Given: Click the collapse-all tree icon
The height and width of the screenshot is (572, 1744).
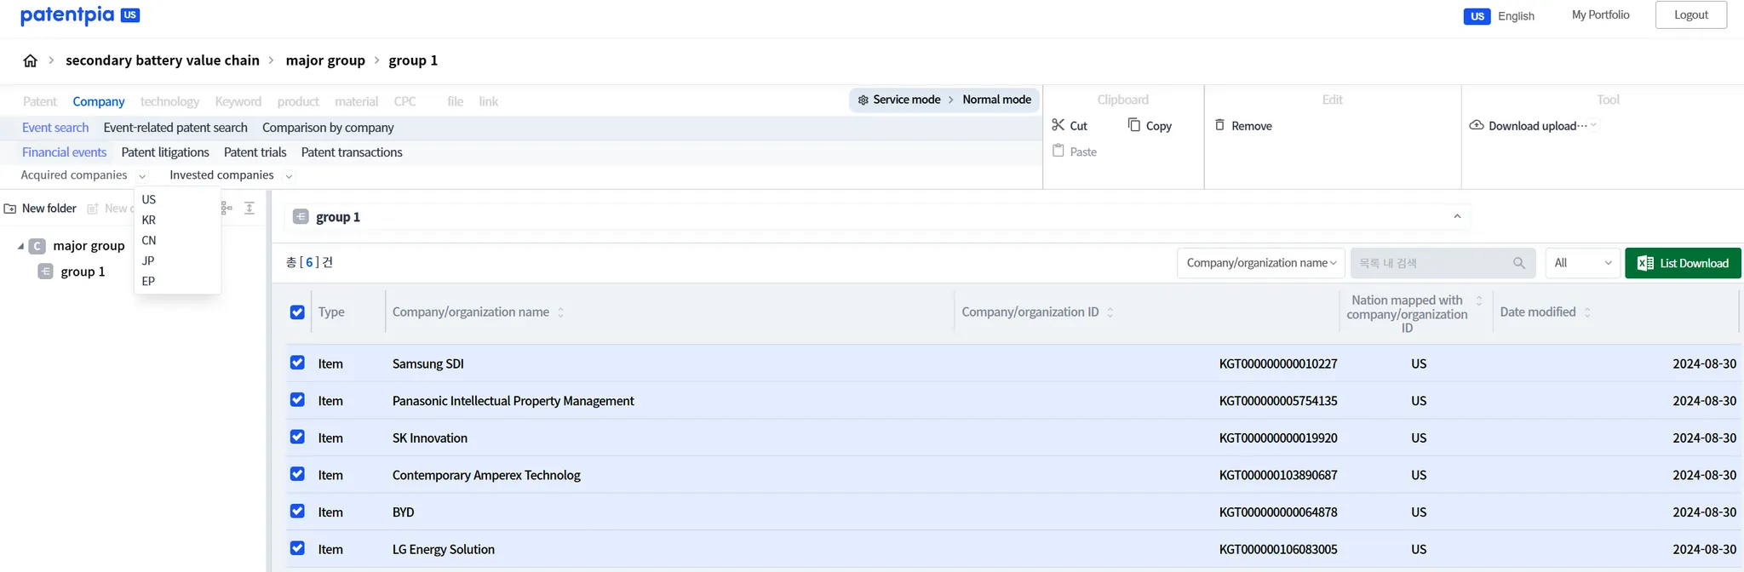Looking at the screenshot, I should click(250, 208).
